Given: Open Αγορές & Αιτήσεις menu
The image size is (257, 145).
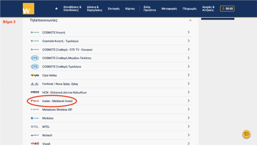Looking at the screenshot, I should [x=208, y=8].
